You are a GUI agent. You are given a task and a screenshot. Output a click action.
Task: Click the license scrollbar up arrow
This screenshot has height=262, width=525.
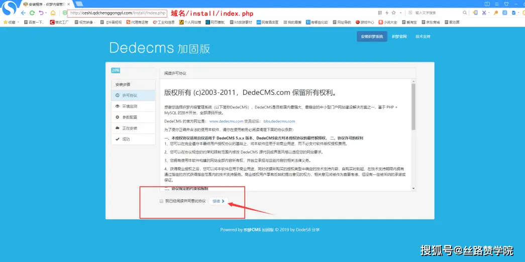click(413, 81)
